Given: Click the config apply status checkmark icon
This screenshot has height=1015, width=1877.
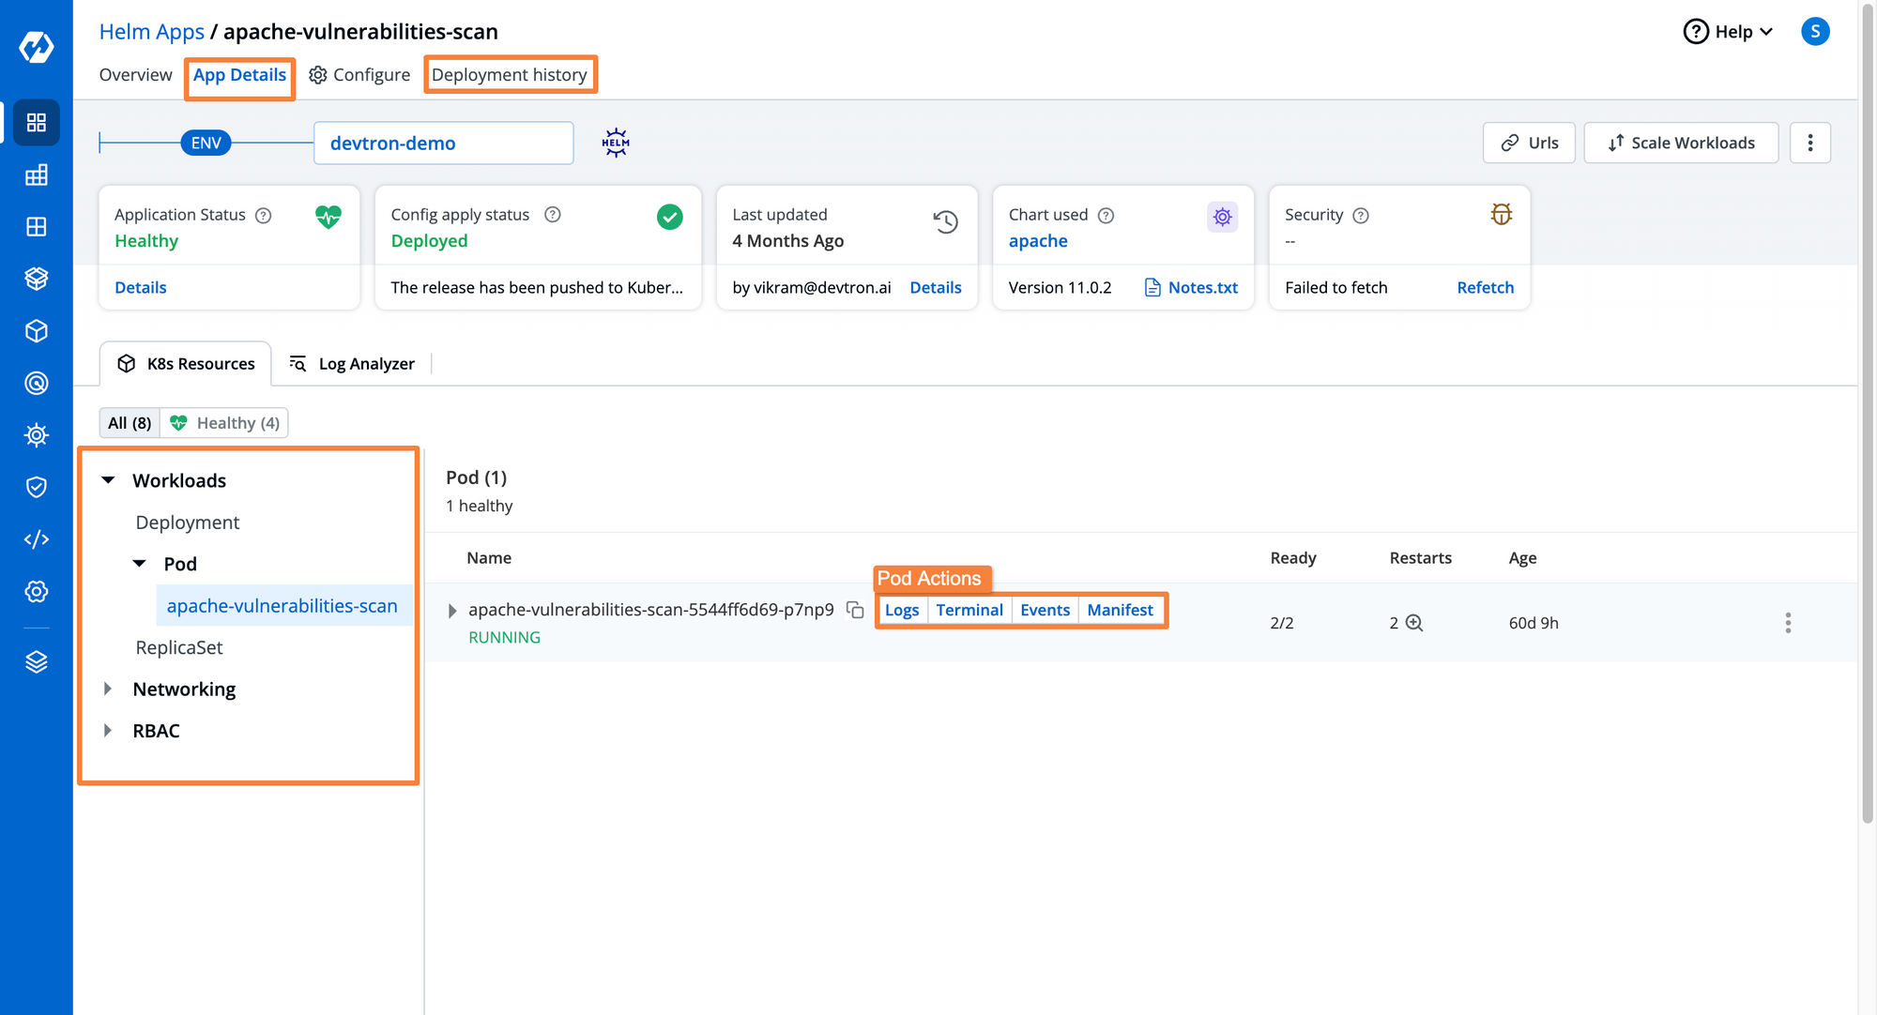Looking at the screenshot, I should pos(672,214).
